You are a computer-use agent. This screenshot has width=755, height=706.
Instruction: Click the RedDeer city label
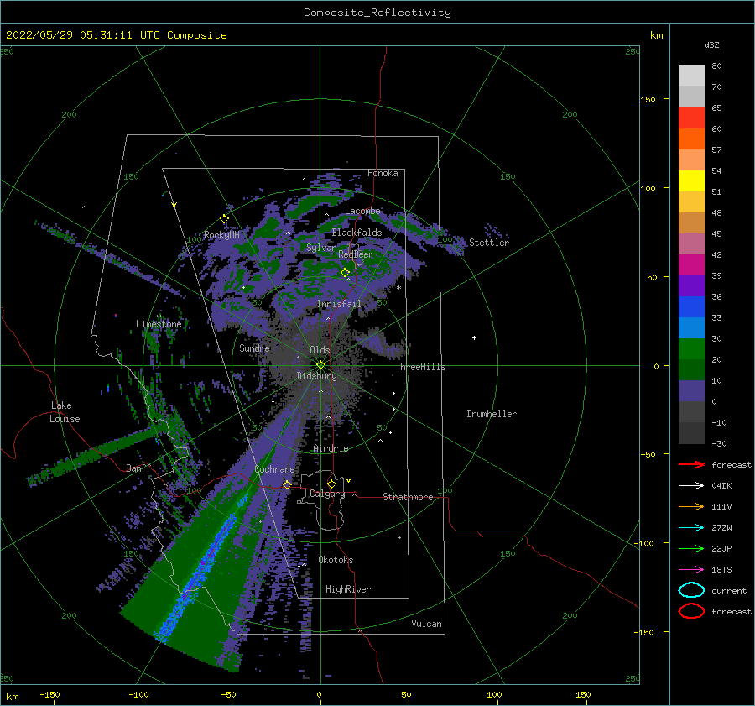[356, 254]
